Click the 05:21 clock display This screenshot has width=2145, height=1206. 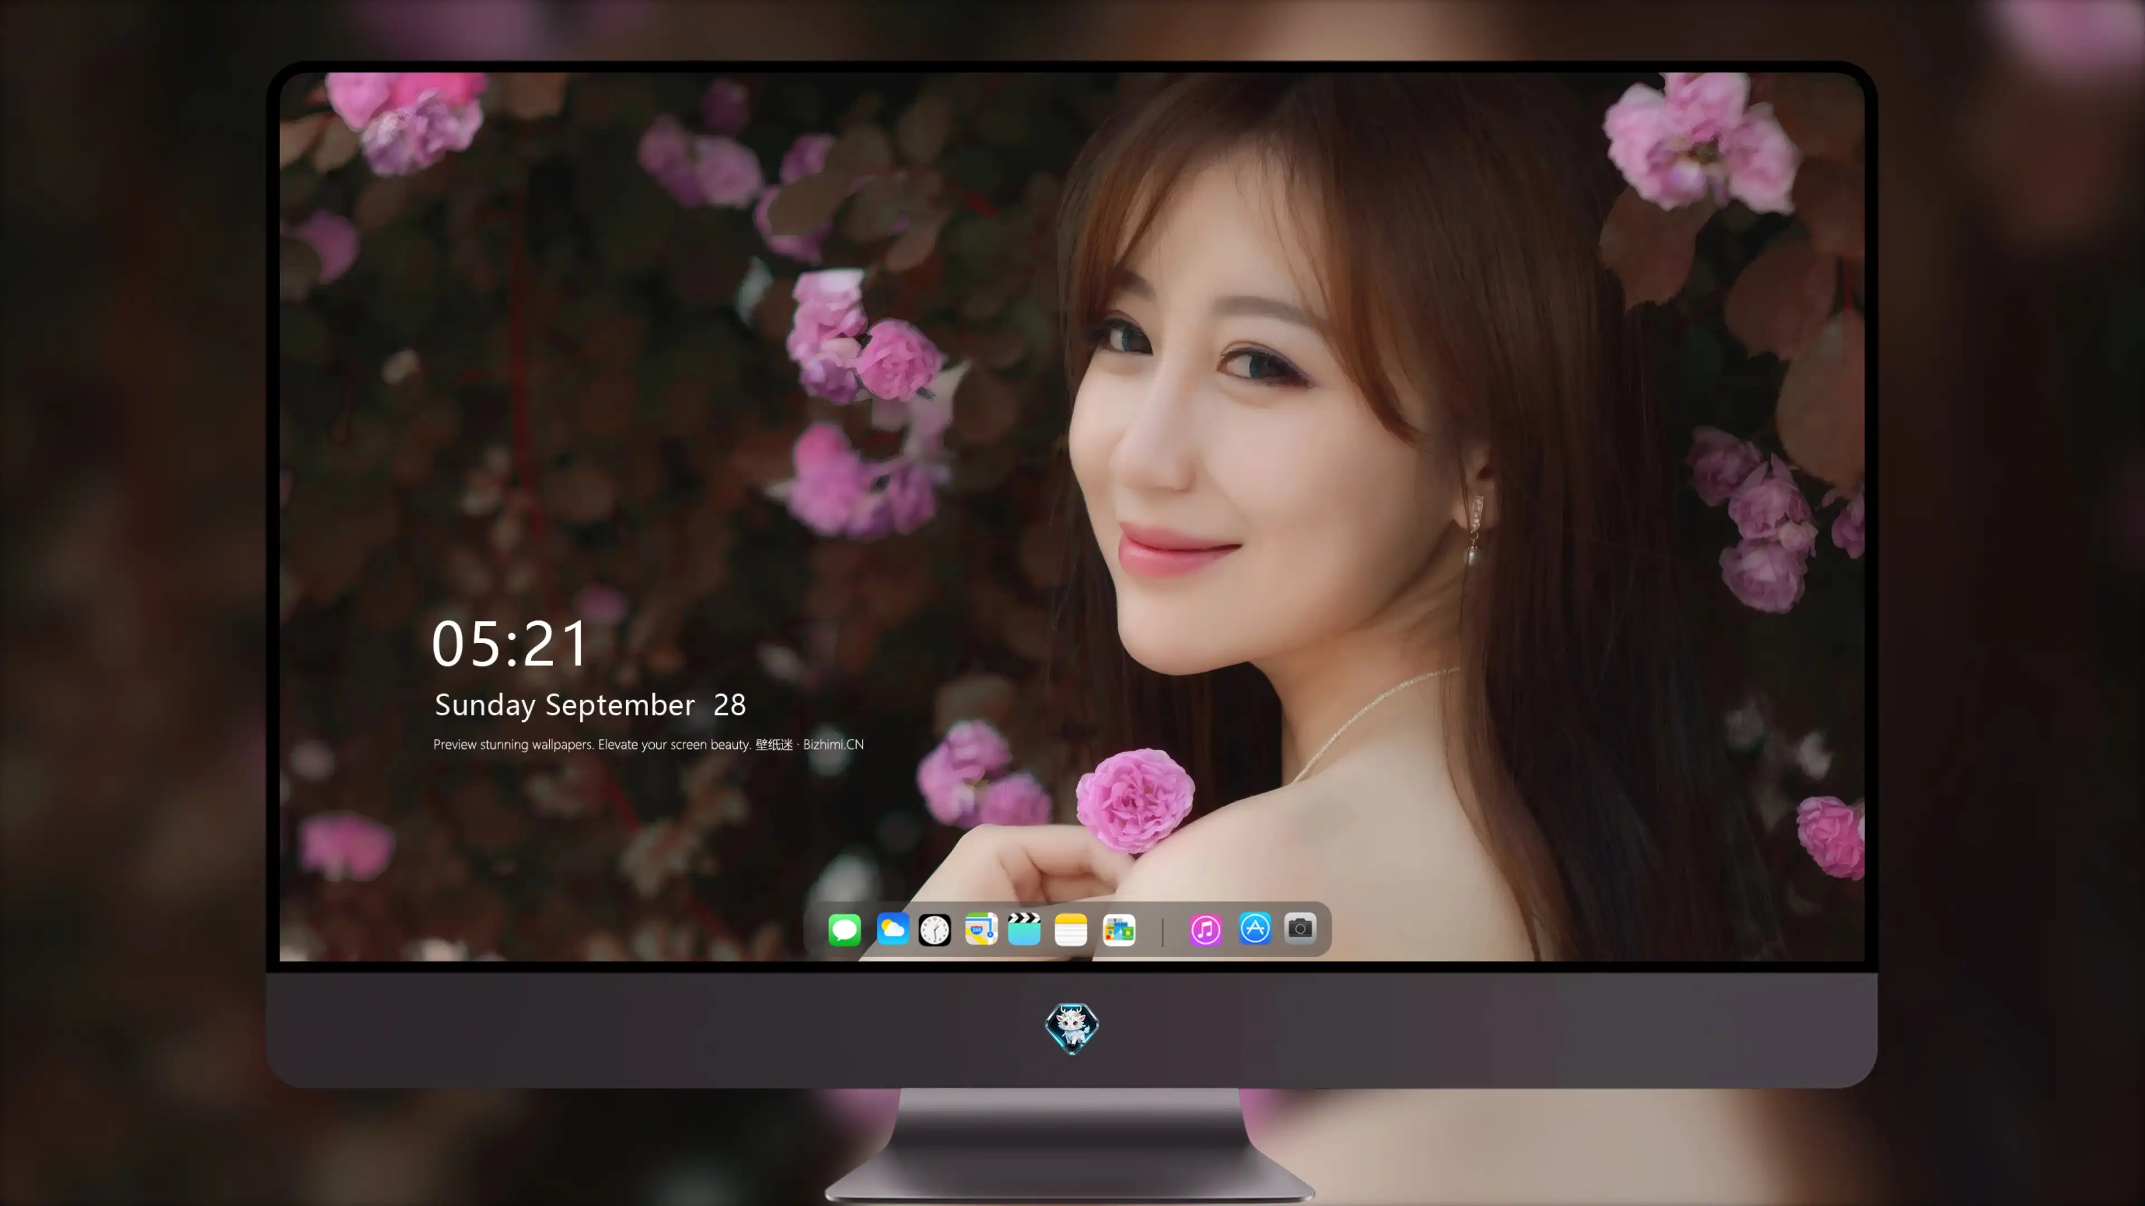[509, 644]
